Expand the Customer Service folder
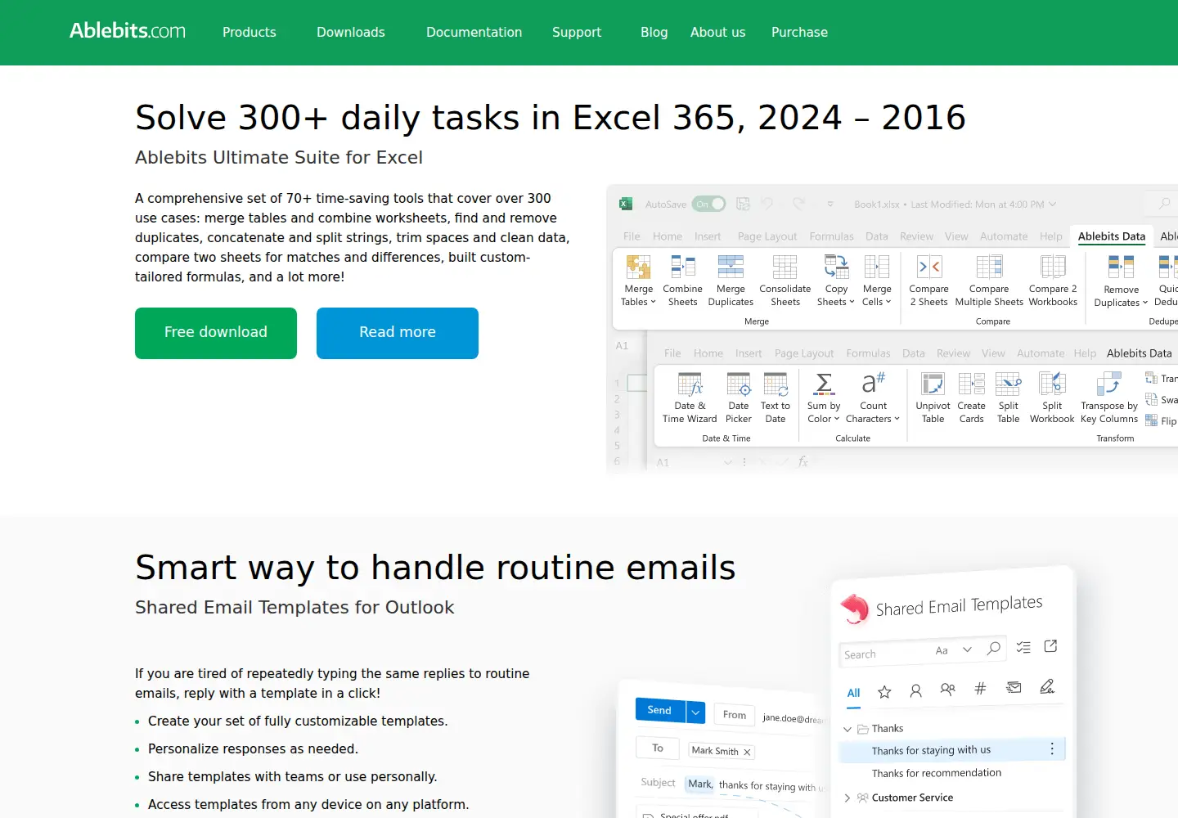This screenshot has height=818, width=1178. pos(848,798)
